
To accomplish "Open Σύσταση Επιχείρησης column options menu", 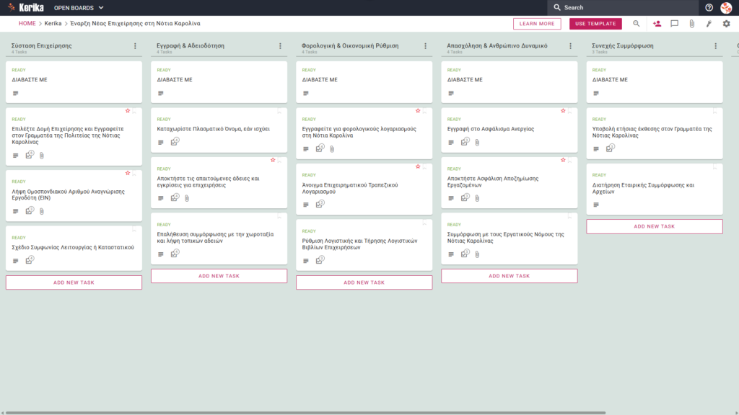I will click(135, 46).
